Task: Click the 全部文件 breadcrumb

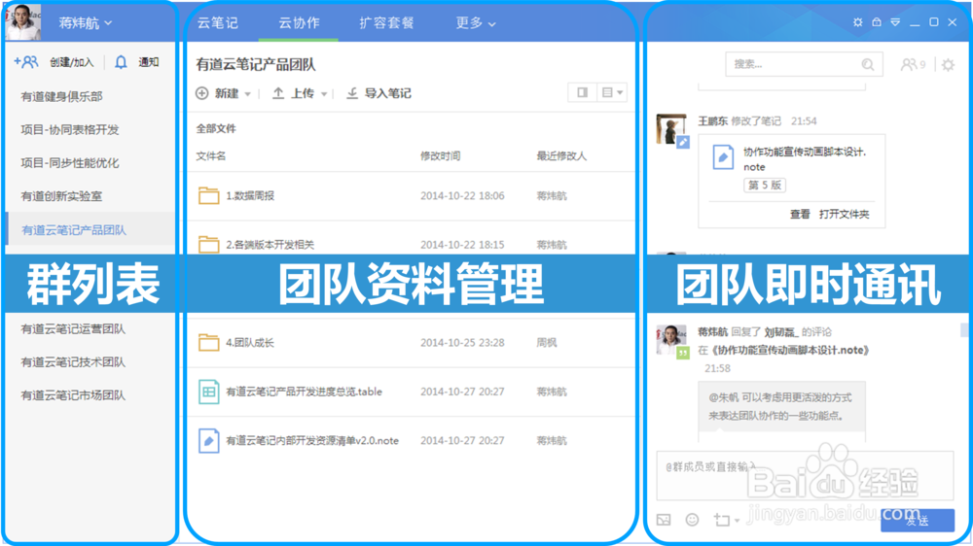Action: [216, 129]
